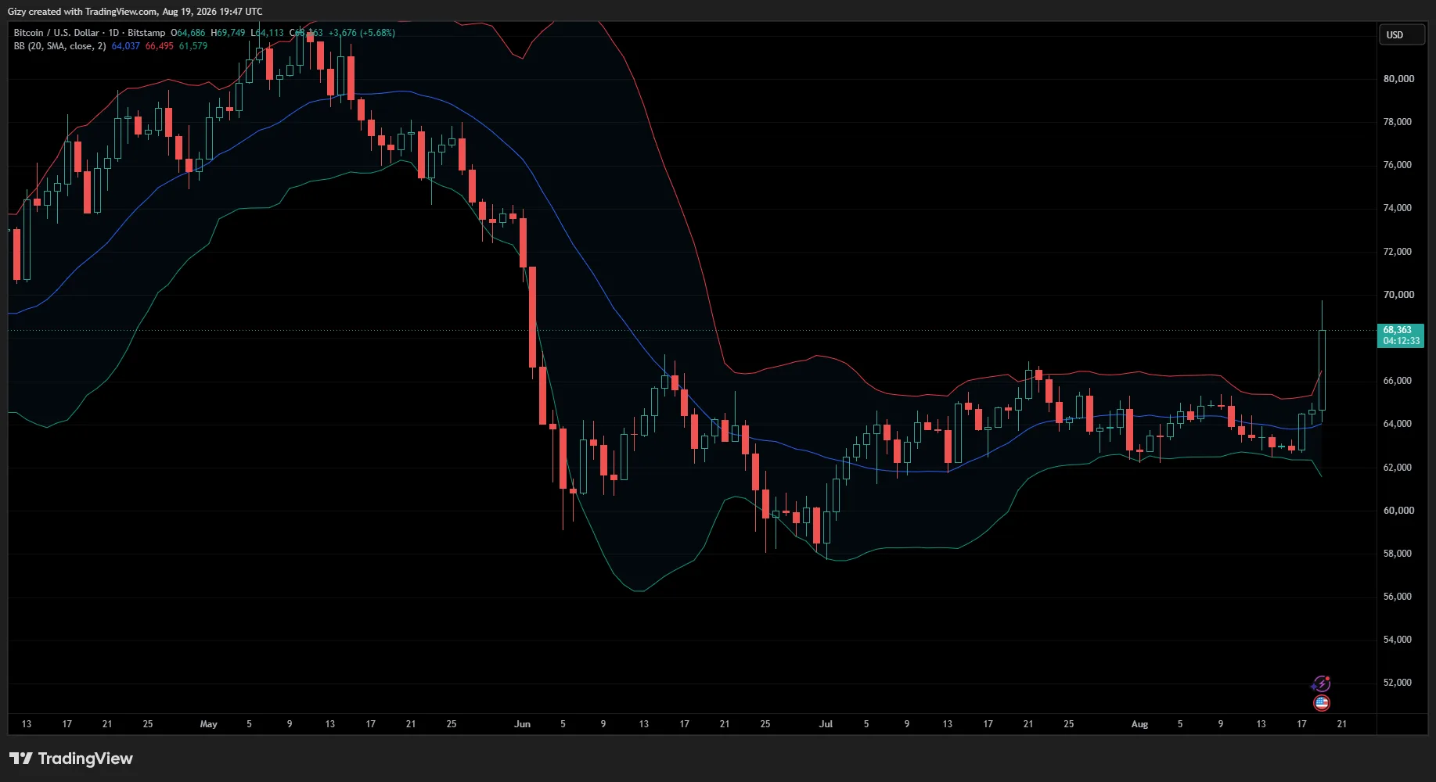This screenshot has height=782, width=1436.
Task: Click the purple lightning event icon
Action: tap(1321, 684)
